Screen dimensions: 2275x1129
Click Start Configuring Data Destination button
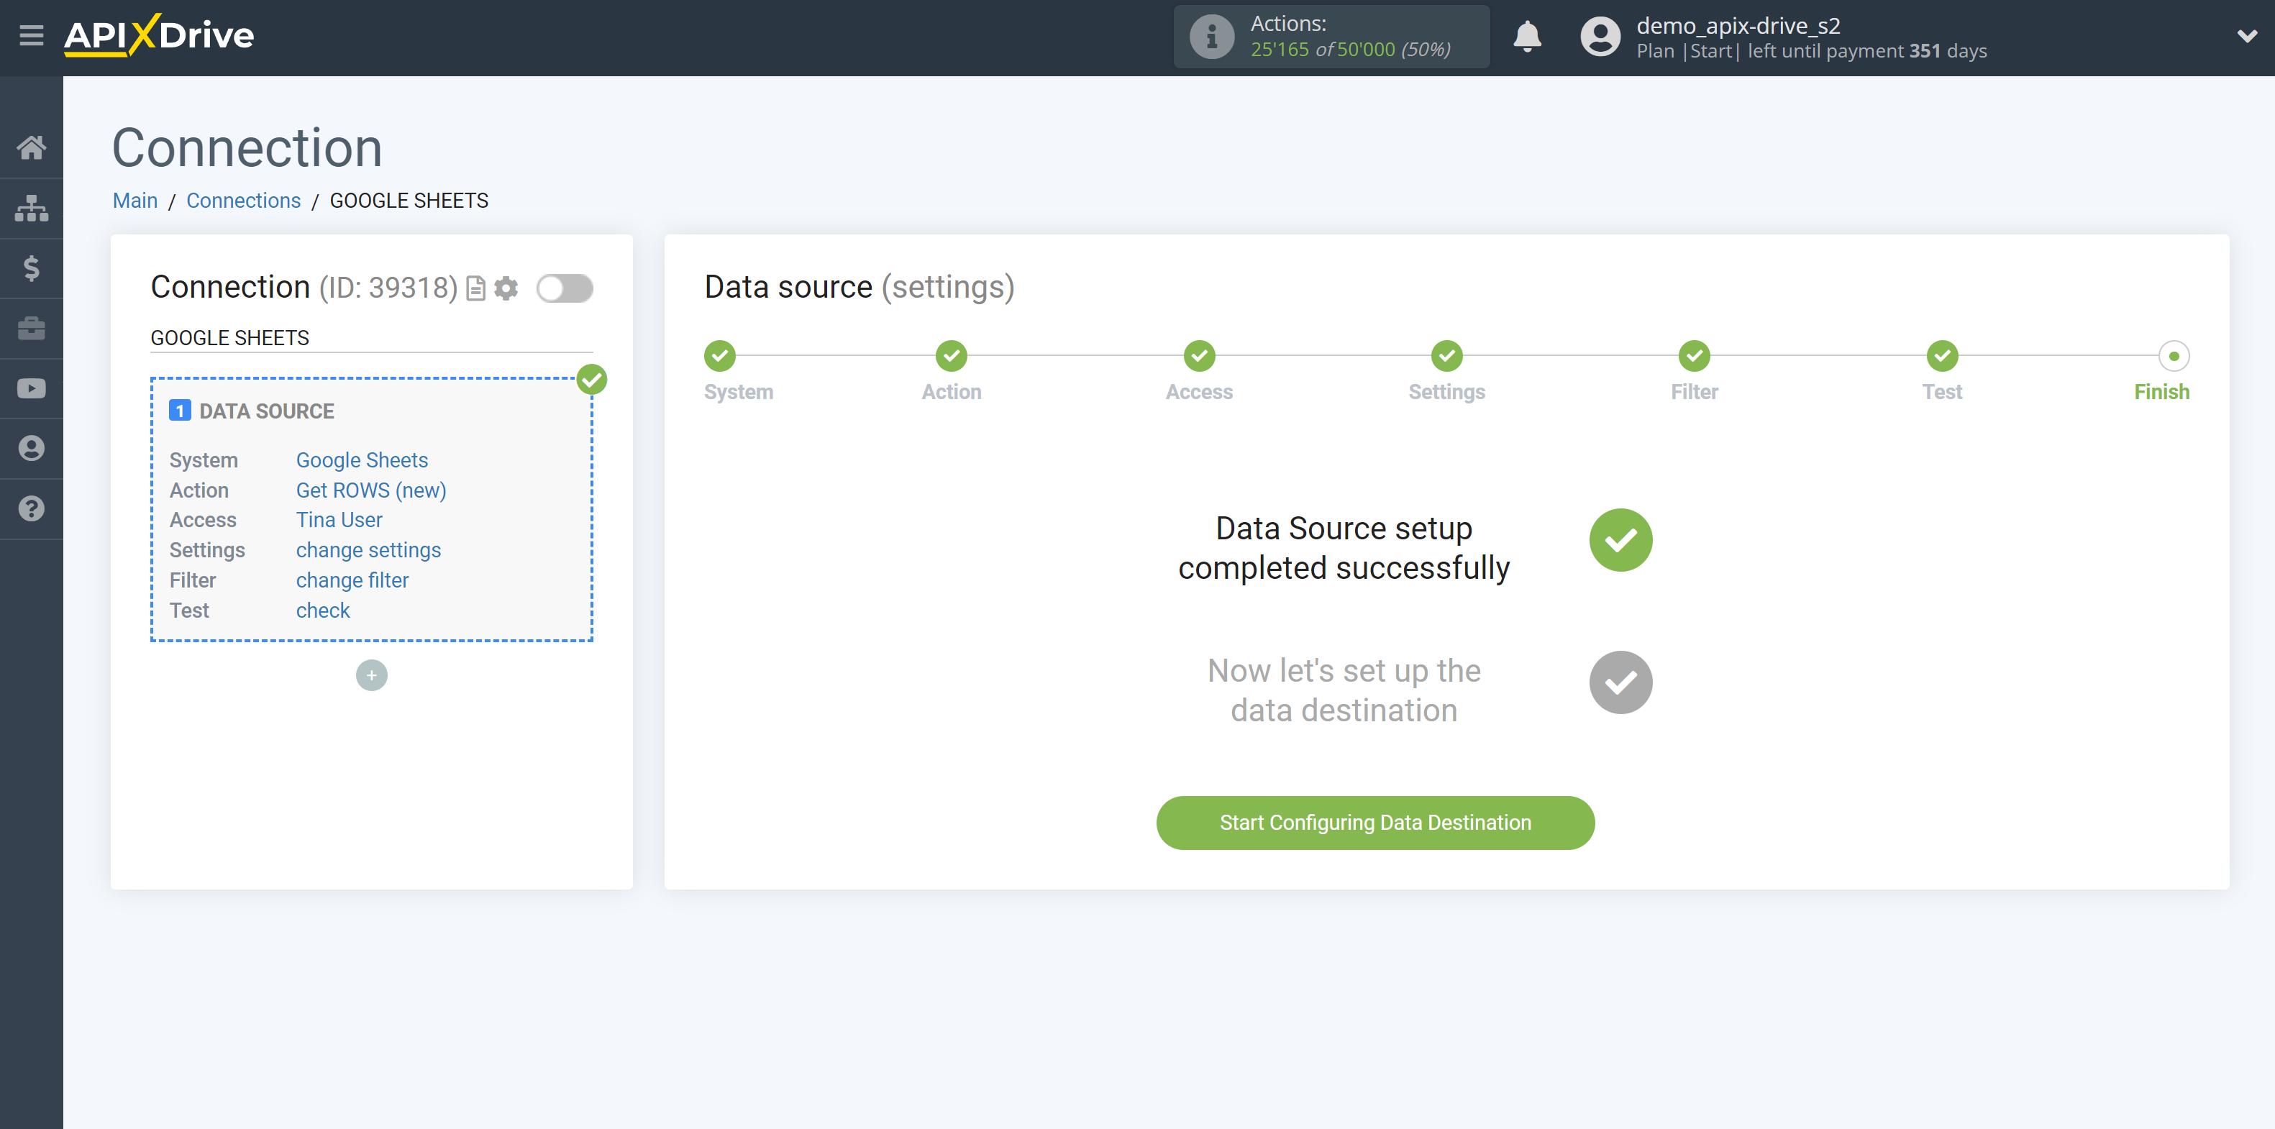1375,823
